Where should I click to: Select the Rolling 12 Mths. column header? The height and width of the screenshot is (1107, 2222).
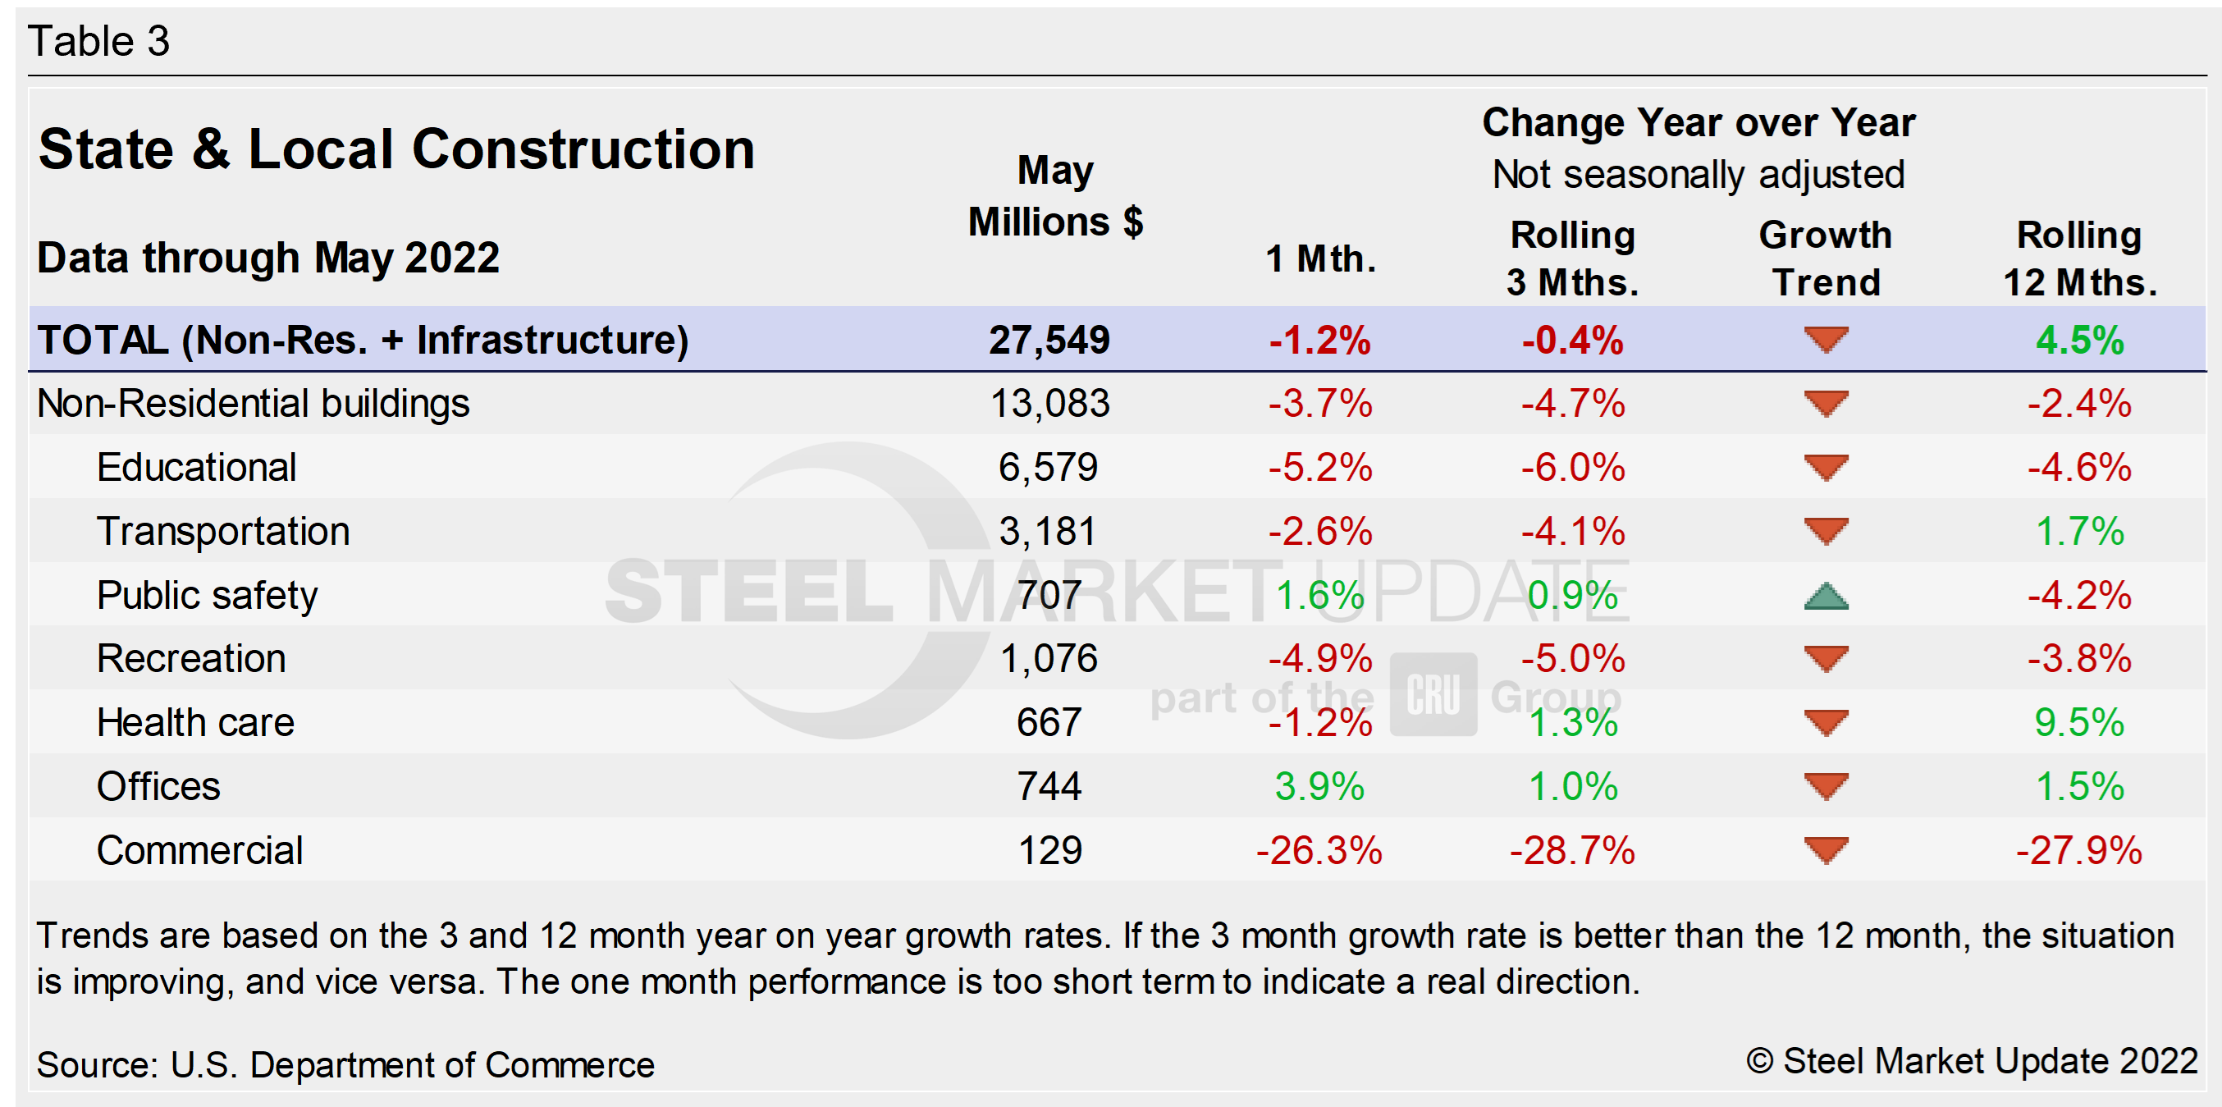tap(2078, 258)
